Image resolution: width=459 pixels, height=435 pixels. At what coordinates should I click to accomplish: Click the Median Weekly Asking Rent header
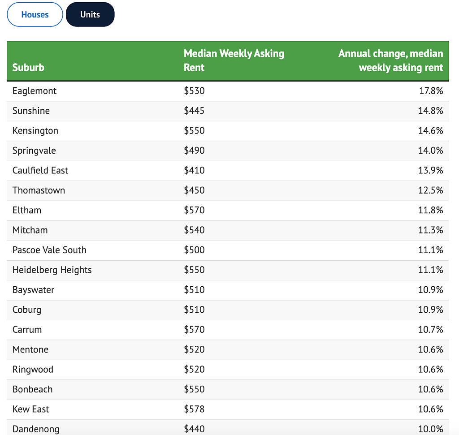(234, 60)
